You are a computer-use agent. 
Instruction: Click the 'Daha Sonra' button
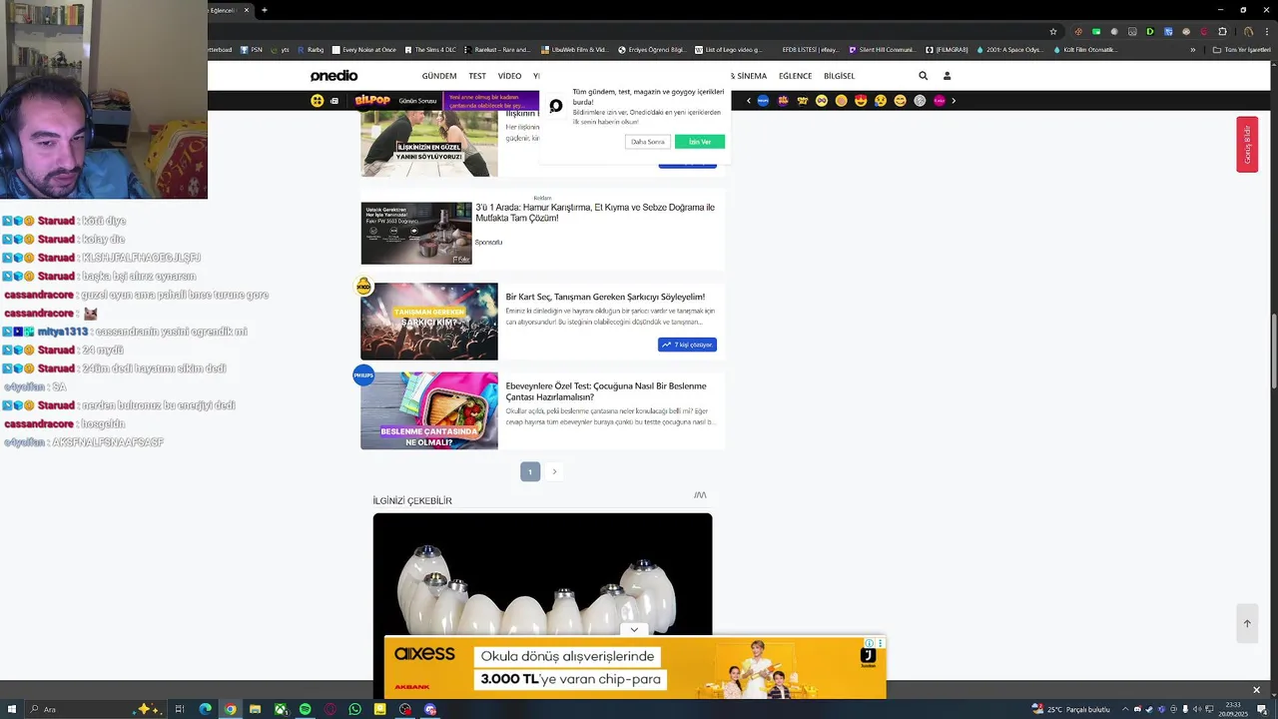pyautogui.click(x=647, y=142)
